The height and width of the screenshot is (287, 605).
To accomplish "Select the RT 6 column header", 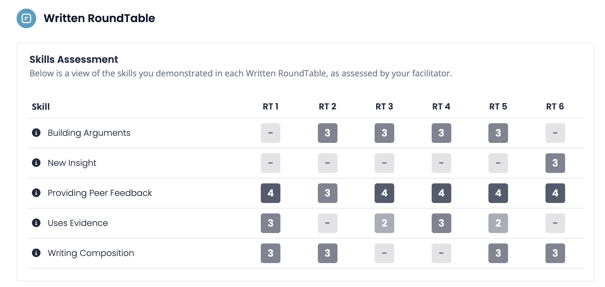I will click(555, 107).
